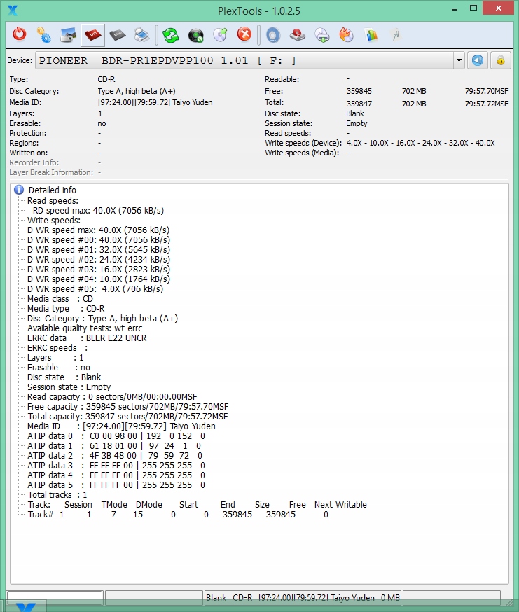Click the red X stop icon
The image size is (519, 612).
(x=244, y=34)
